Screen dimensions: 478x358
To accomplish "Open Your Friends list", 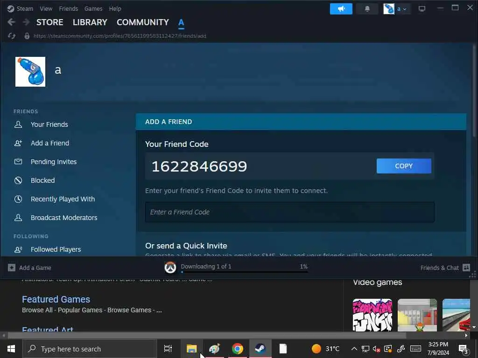I will [49, 124].
